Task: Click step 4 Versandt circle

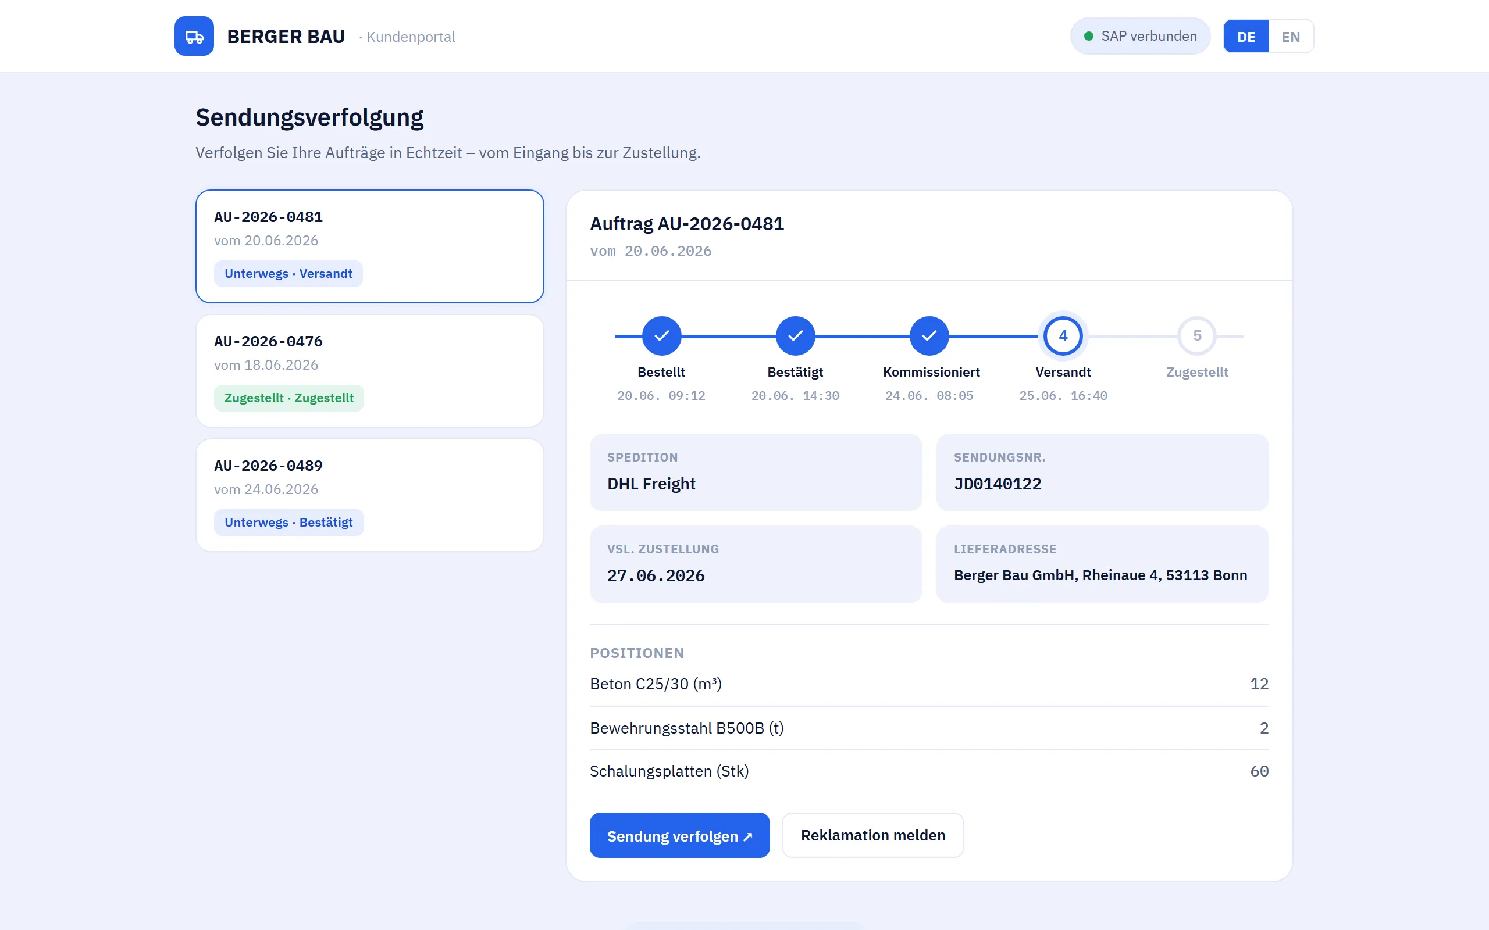Action: 1063,336
